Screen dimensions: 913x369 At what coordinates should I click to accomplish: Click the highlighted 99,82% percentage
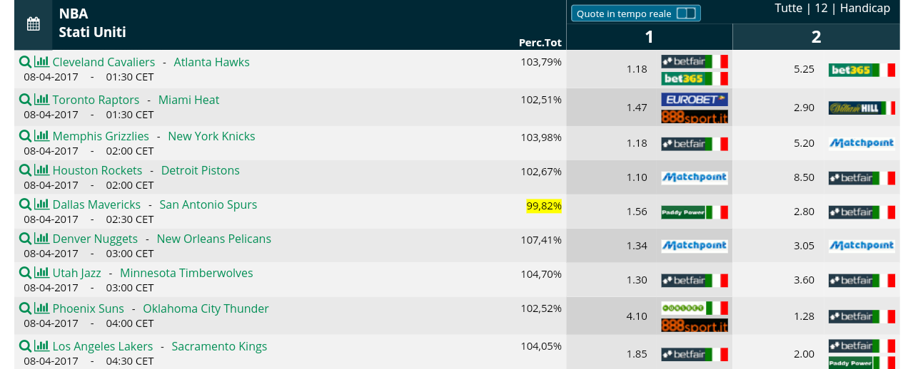[544, 206]
